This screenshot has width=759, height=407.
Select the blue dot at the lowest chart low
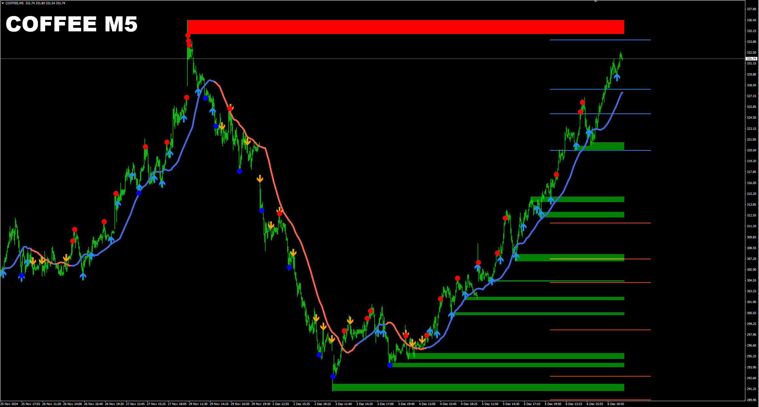tap(333, 377)
